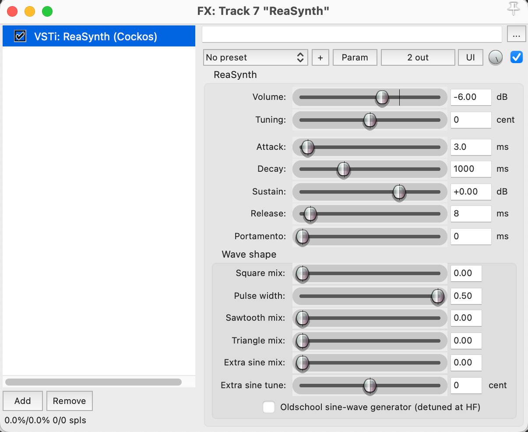The image size is (528, 432).
Task: Click the Extra sine tune value field
Action: click(x=466, y=385)
